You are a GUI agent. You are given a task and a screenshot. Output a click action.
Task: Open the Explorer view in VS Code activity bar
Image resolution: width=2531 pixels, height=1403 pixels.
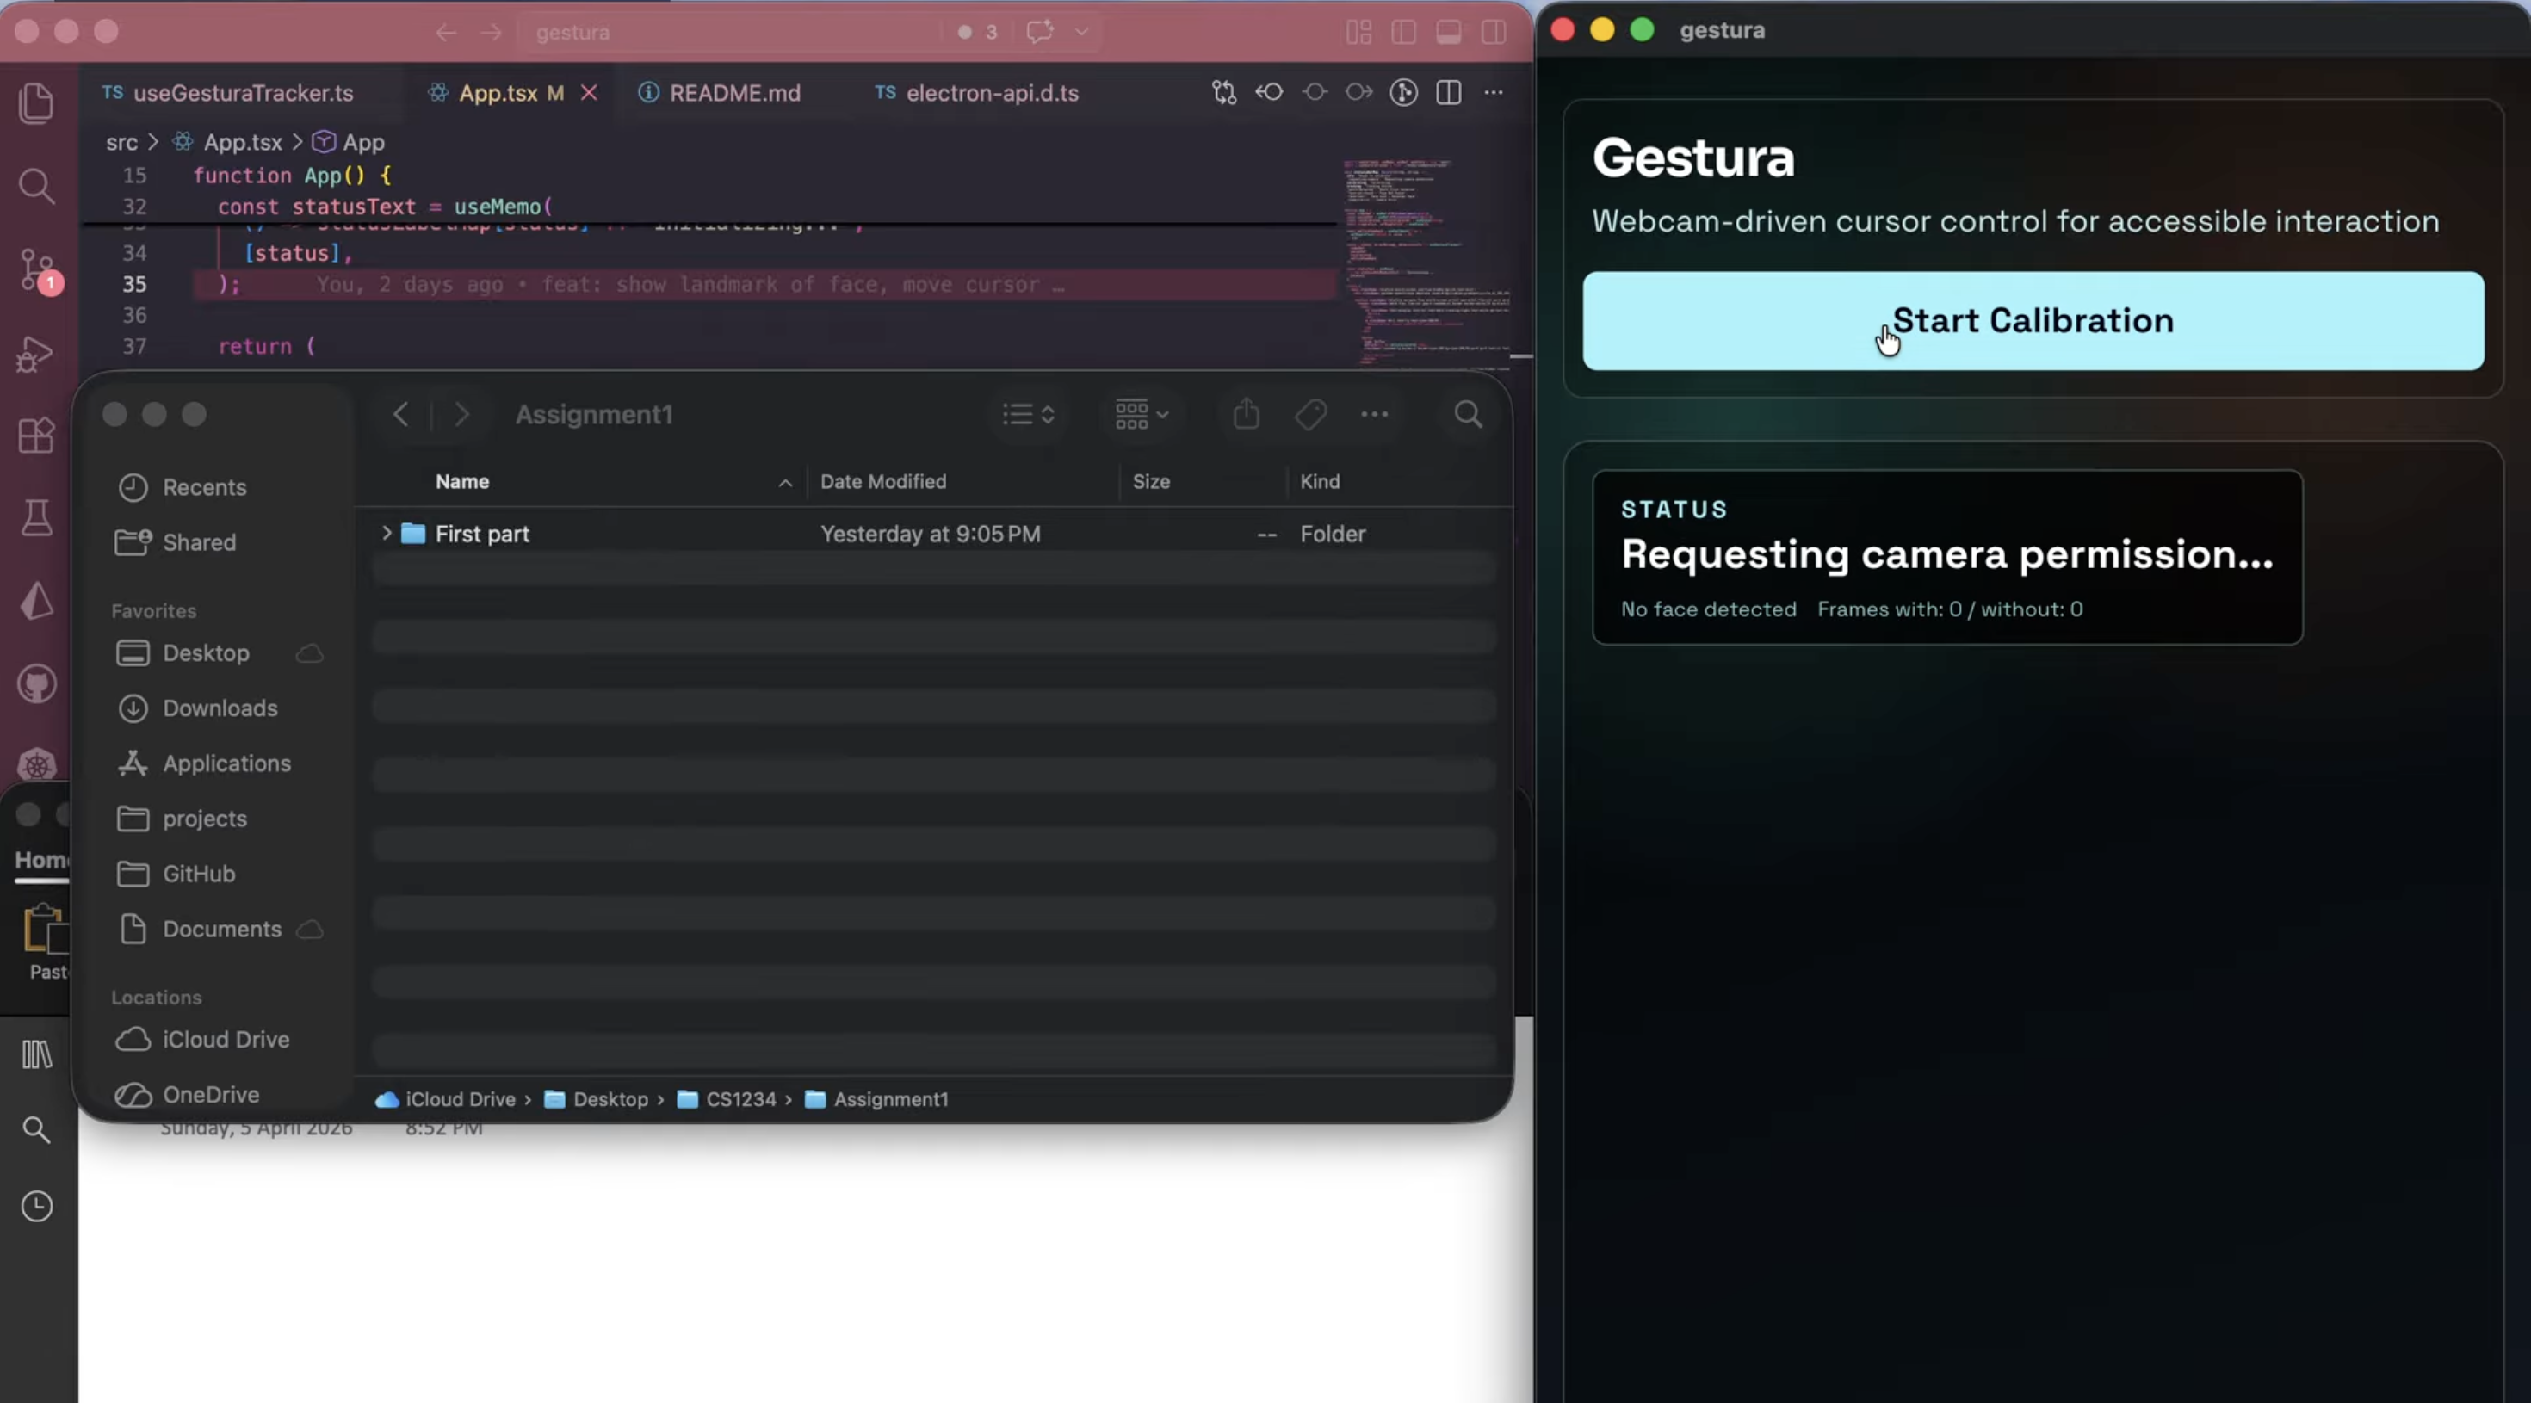[36, 103]
